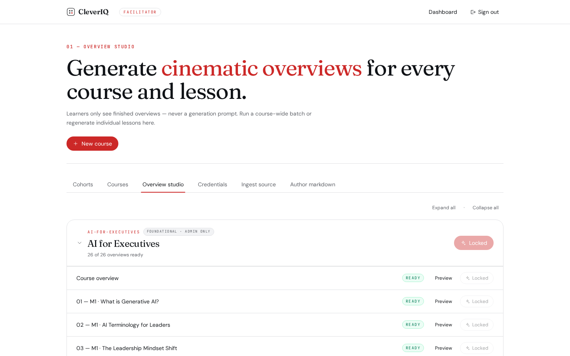Click the sparkle icon in the Course overview row
570x356 pixels.
click(x=468, y=278)
